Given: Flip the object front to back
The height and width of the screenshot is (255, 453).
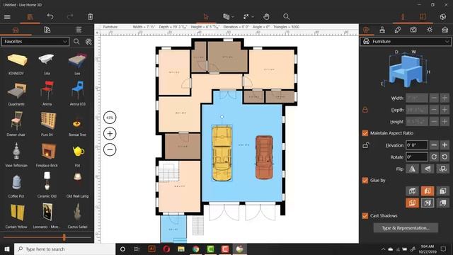Looking at the screenshot, I should [x=442, y=169].
